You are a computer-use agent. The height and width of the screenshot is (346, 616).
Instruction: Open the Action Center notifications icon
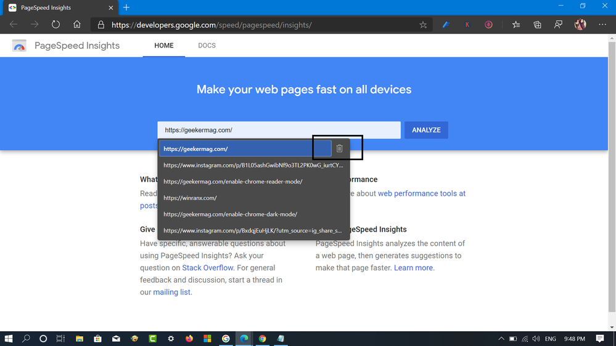(x=599, y=339)
